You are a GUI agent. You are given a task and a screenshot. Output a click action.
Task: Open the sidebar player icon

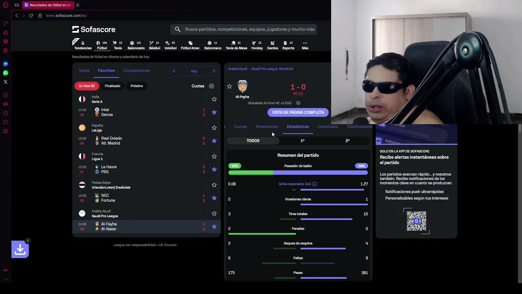click(6, 95)
